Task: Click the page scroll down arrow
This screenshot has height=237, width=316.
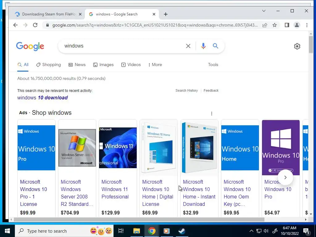Action: (x=311, y=214)
